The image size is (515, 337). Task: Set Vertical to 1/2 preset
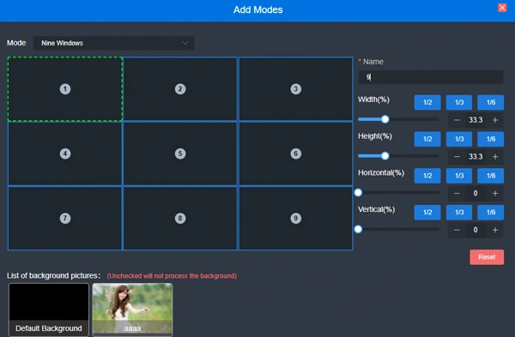click(x=427, y=213)
